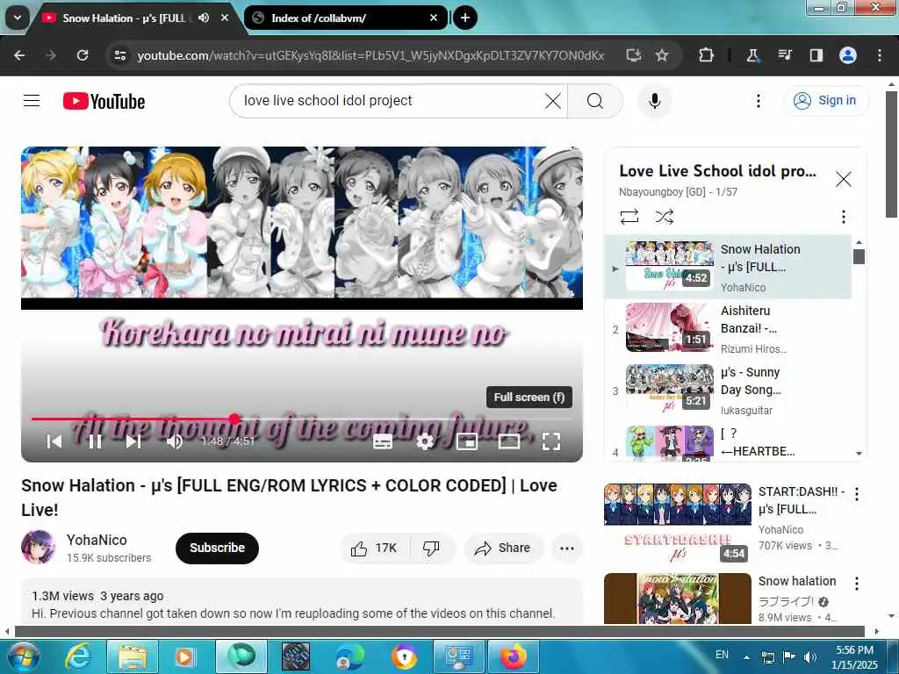Play the previous video in player

click(54, 442)
